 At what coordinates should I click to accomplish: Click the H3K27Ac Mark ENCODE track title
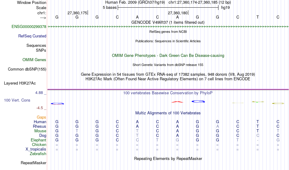coord(168,79)
